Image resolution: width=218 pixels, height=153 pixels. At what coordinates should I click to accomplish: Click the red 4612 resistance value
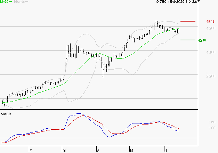click(x=210, y=22)
